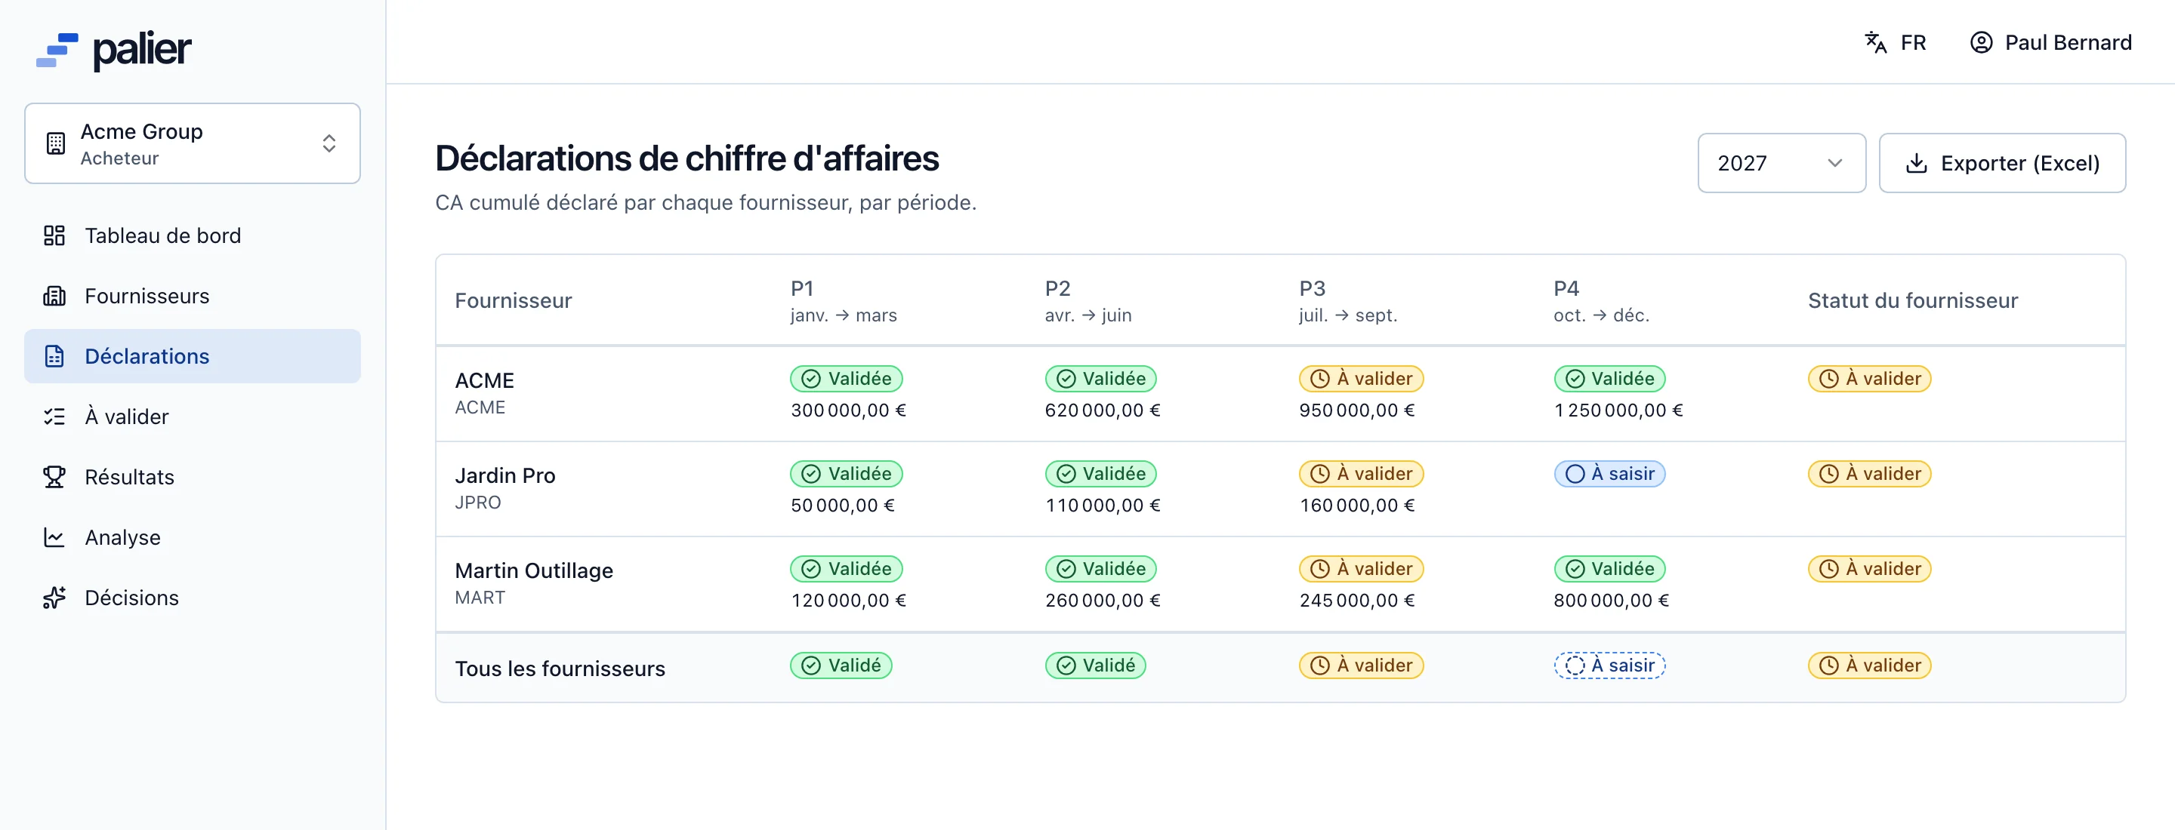The width and height of the screenshot is (2175, 830).
Task: Click the chevron in the 2027 selector
Action: (x=1834, y=163)
